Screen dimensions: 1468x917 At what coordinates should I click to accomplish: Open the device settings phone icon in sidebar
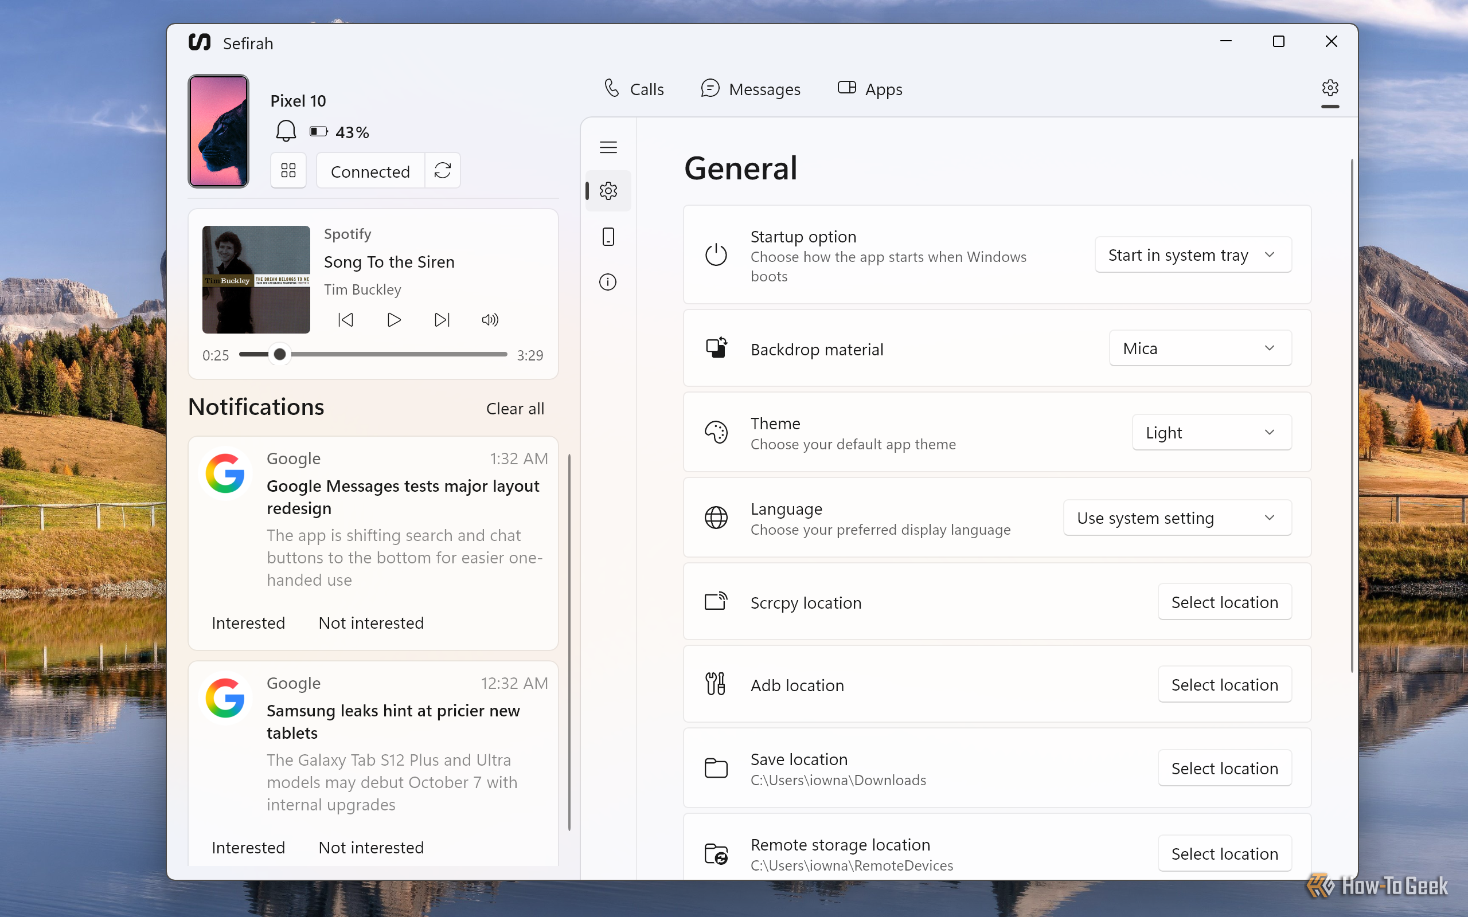[x=608, y=237]
